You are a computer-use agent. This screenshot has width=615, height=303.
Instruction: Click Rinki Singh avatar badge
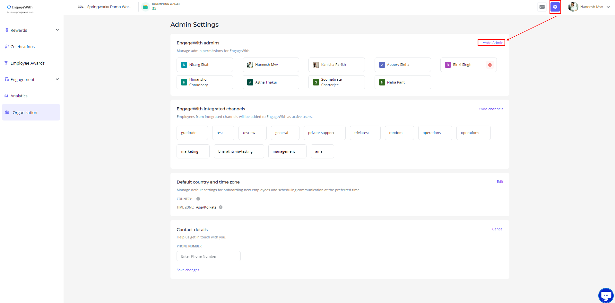pos(448,65)
